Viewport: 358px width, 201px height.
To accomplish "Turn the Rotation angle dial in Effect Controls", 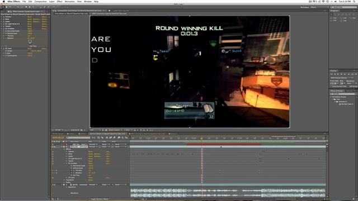I will coord(30,41).
